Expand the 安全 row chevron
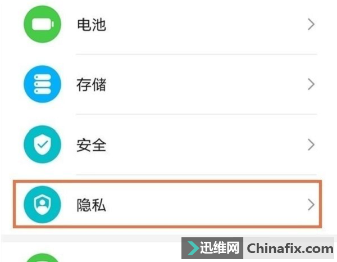Screen dimensions: 337x262 pyautogui.click(x=311, y=144)
